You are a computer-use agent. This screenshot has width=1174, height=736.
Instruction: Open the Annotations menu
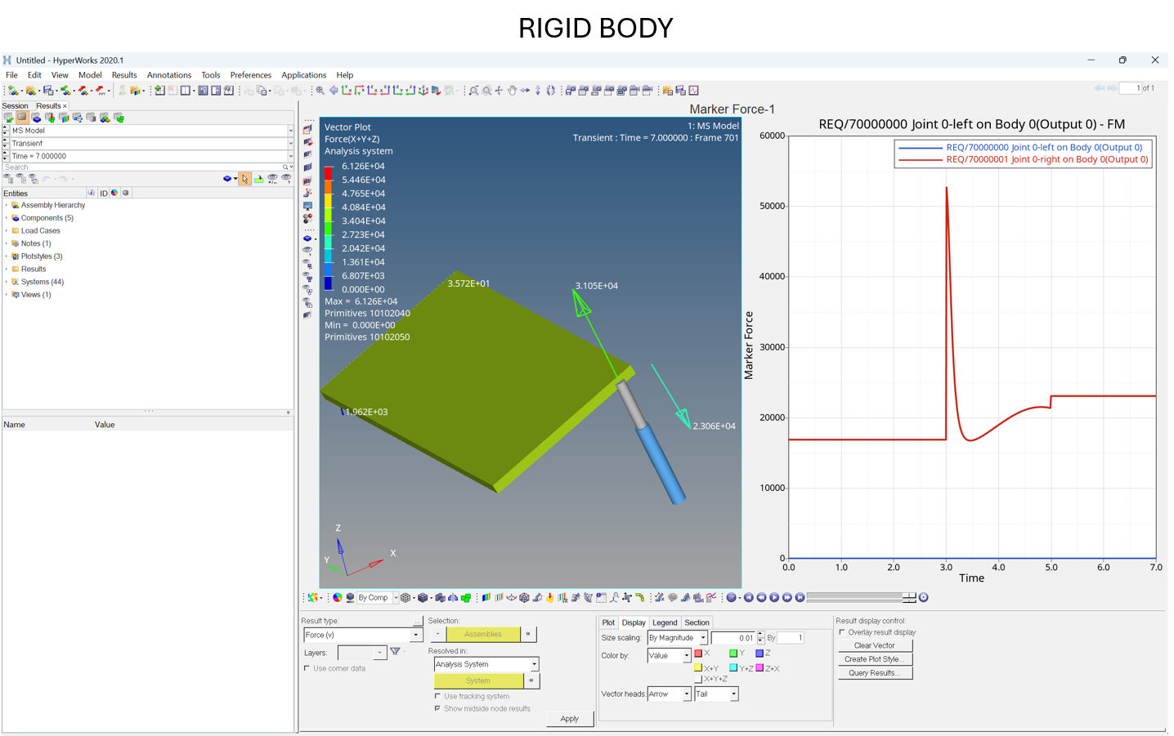(168, 75)
